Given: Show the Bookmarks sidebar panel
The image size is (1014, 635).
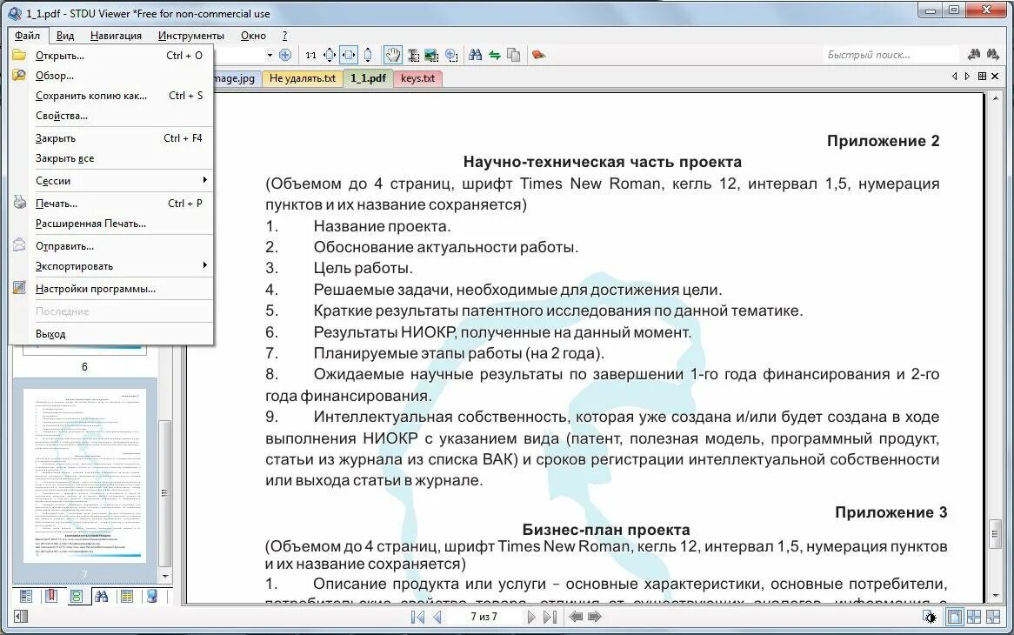Looking at the screenshot, I should (50, 596).
